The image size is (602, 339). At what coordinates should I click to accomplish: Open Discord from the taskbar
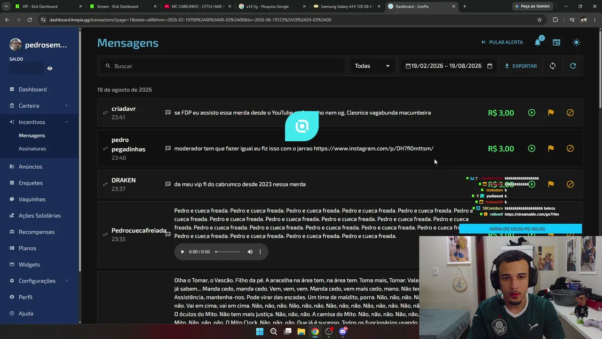[343, 331]
